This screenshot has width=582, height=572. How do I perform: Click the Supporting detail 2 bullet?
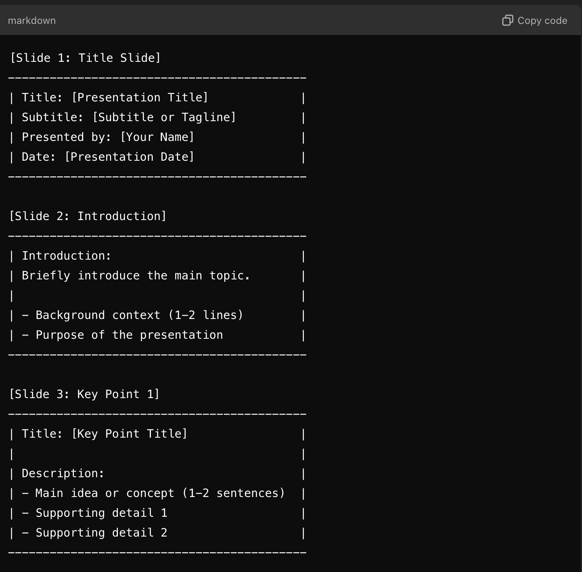[94, 532]
